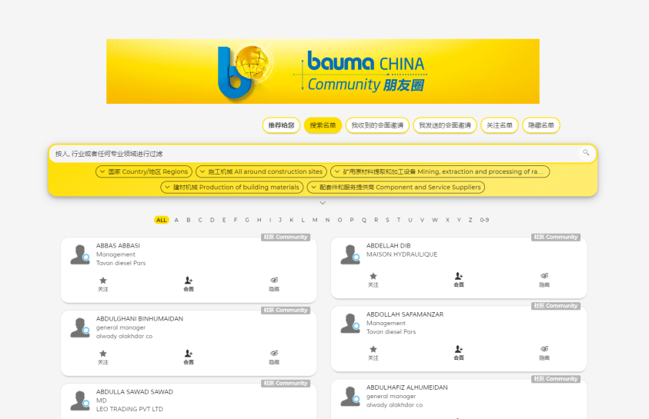649x419 pixels.
Task: Click the chevron below the filter panel
Action: click(323, 203)
